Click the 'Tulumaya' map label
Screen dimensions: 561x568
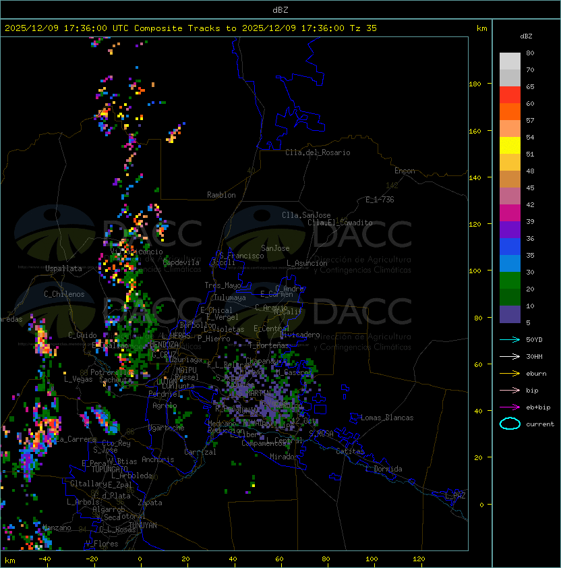coord(230,297)
